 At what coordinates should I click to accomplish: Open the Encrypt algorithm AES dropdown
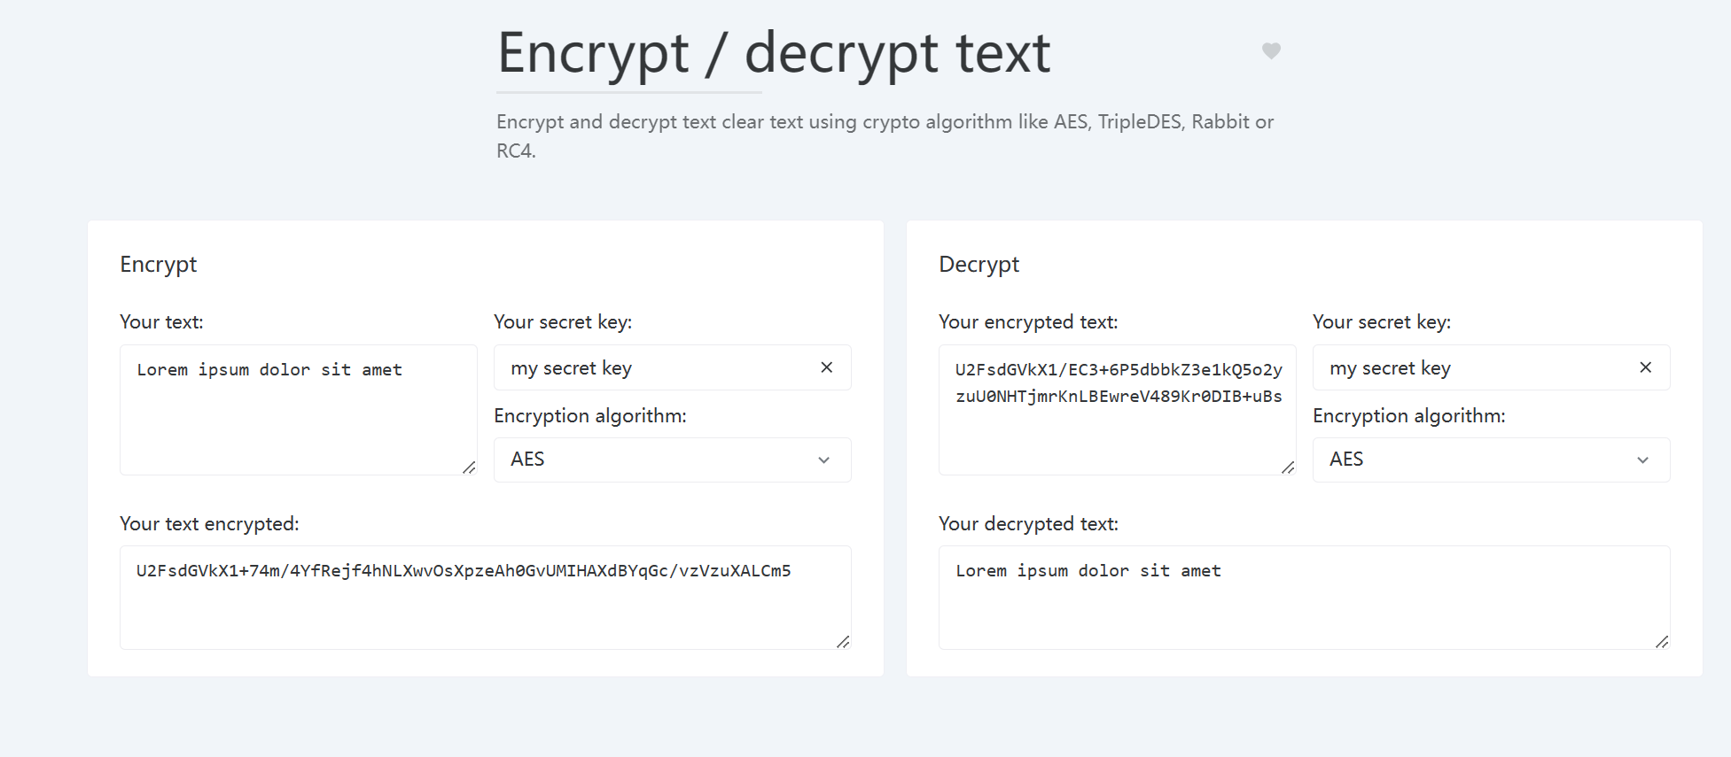[x=656, y=460]
